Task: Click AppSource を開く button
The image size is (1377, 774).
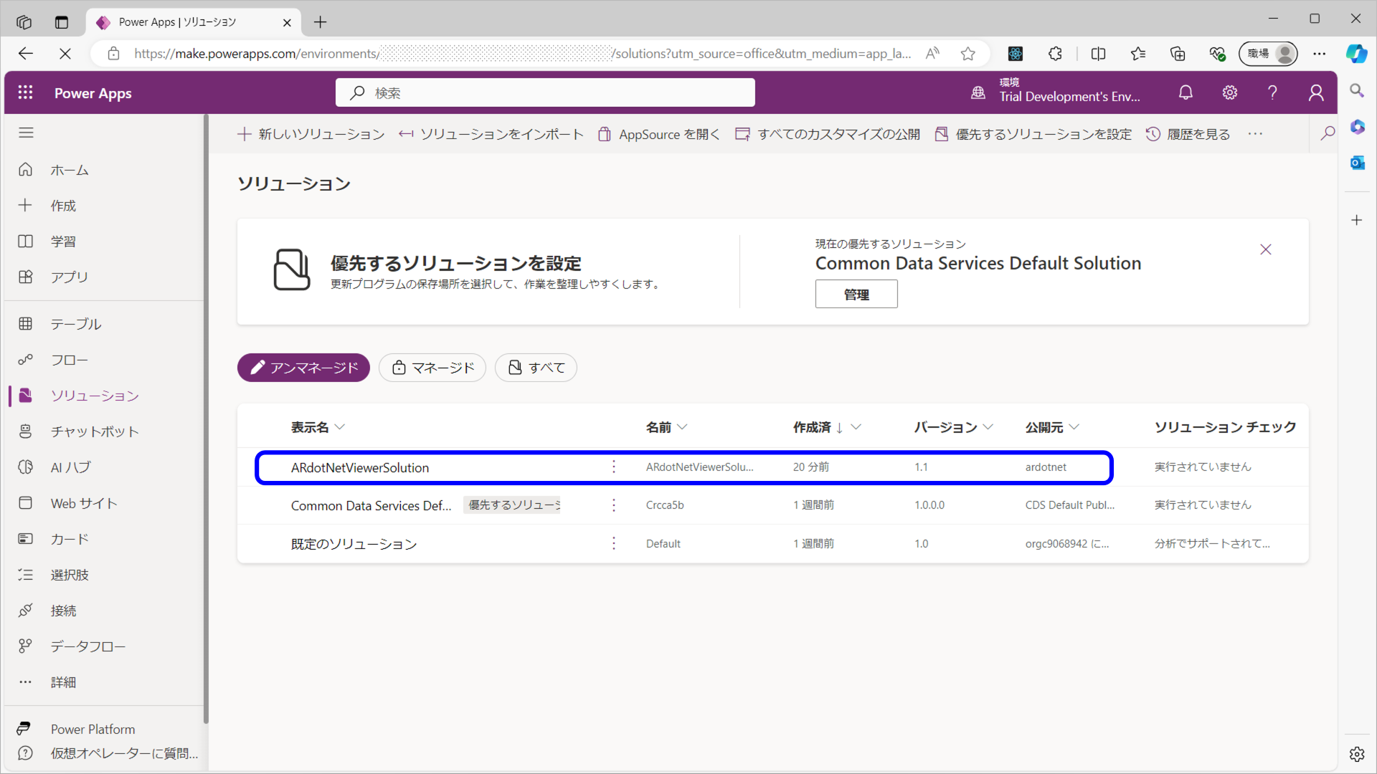Action: (x=658, y=134)
